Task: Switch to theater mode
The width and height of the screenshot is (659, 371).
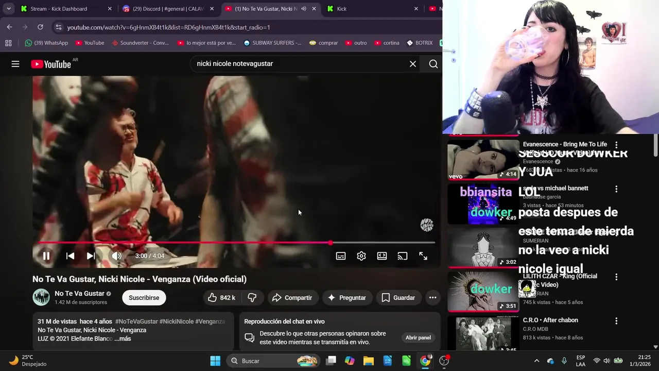Action: coord(382,256)
